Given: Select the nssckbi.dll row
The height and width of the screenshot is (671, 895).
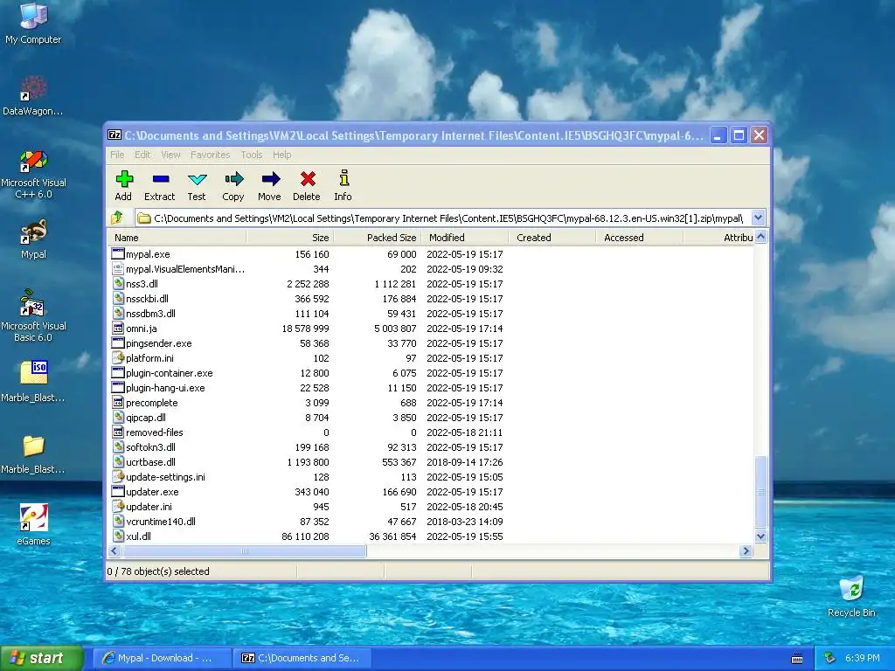Looking at the screenshot, I should 431,299.
